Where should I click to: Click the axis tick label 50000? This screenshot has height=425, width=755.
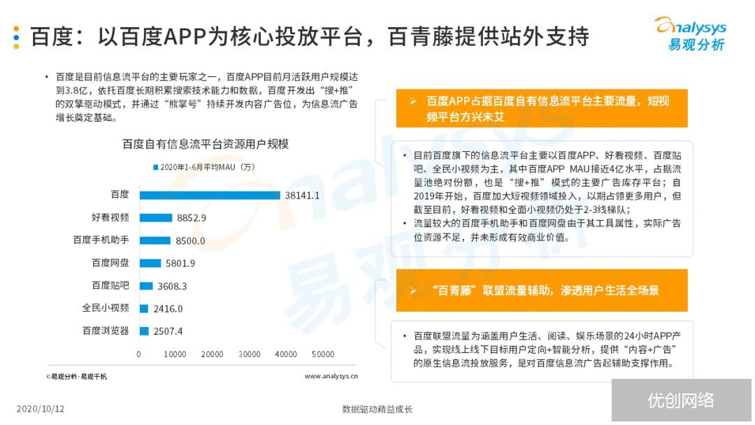323,354
